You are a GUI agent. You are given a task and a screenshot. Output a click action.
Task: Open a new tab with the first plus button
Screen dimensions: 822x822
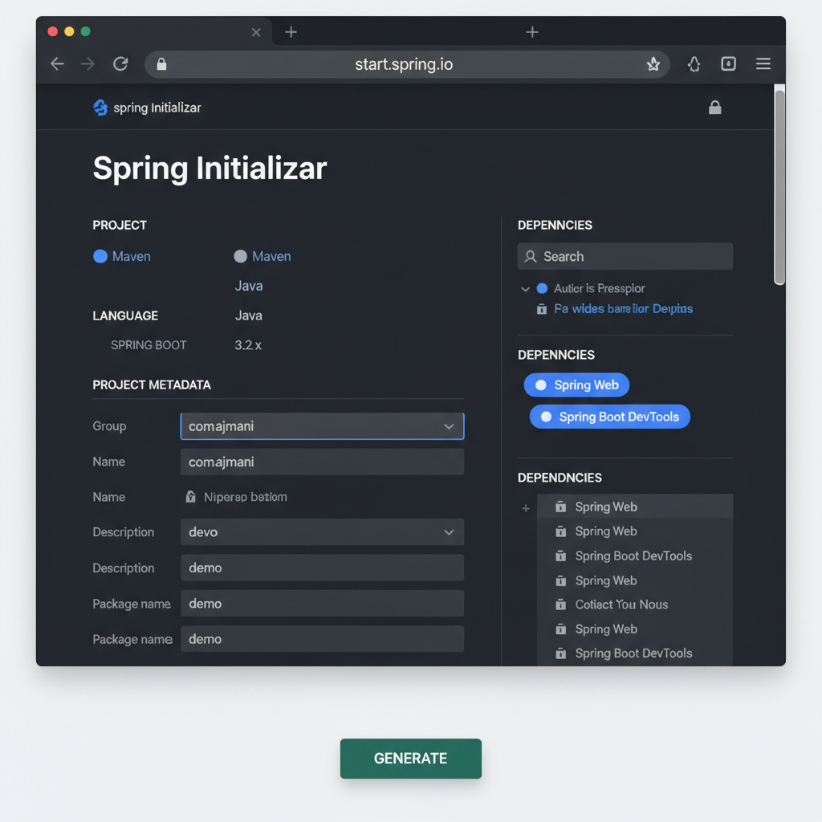tap(291, 32)
